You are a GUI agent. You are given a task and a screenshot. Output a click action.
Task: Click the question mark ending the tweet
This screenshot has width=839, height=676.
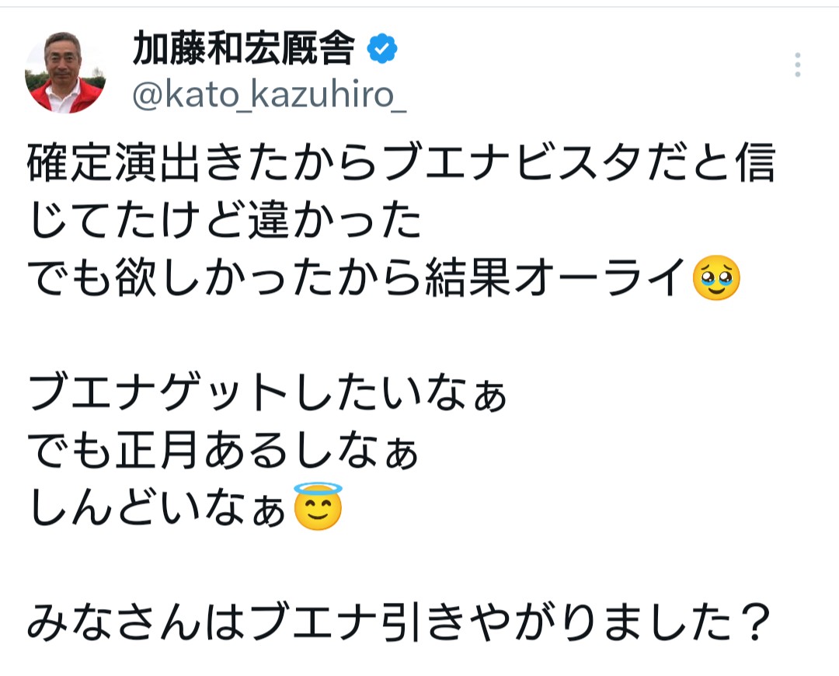click(751, 622)
